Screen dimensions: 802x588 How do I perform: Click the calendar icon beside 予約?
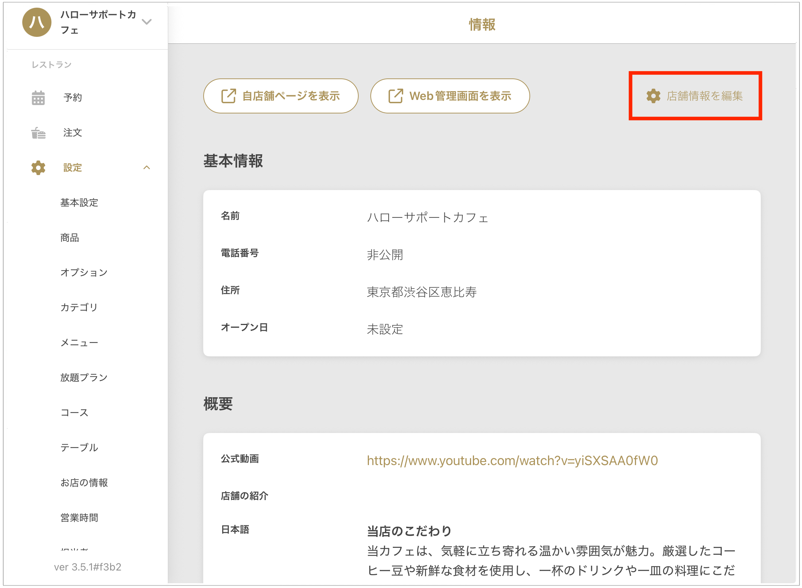(38, 98)
